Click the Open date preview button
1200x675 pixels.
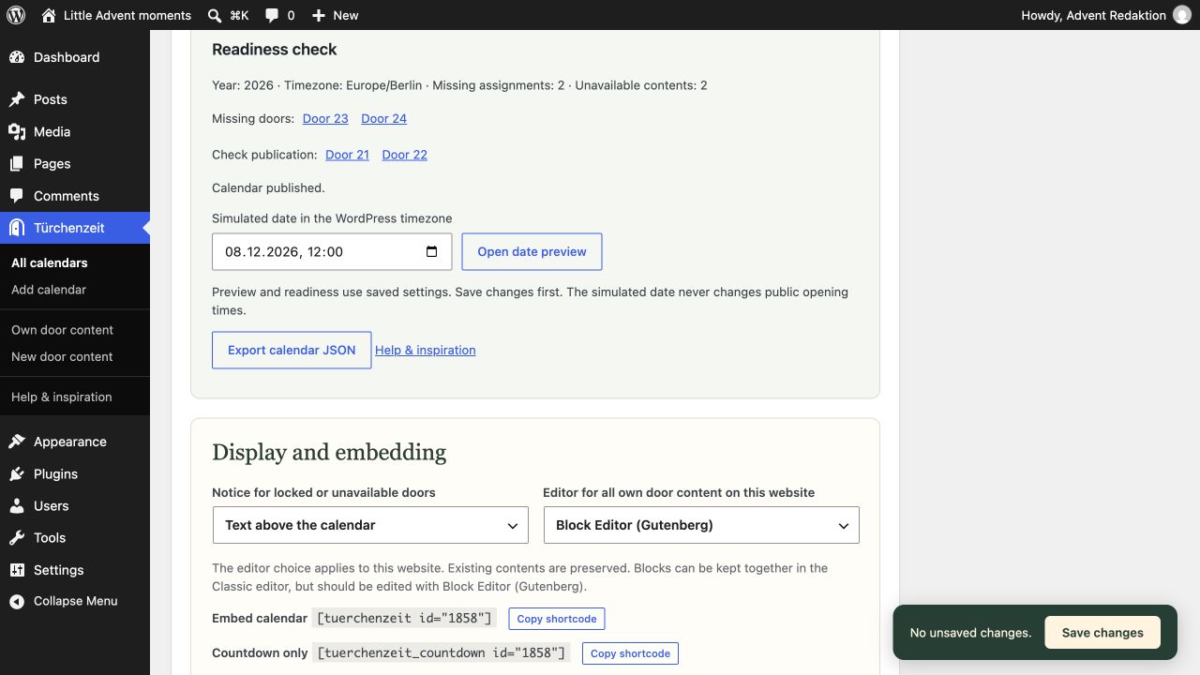coord(532,251)
